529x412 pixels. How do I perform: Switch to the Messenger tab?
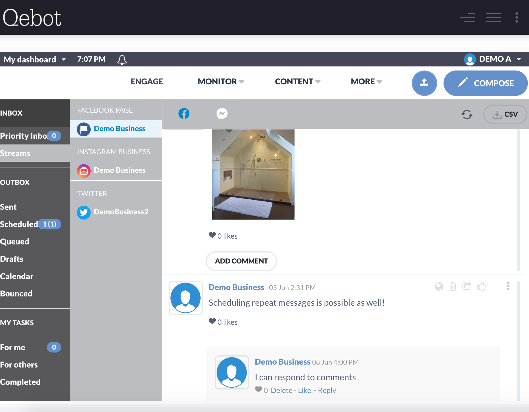(222, 114)
